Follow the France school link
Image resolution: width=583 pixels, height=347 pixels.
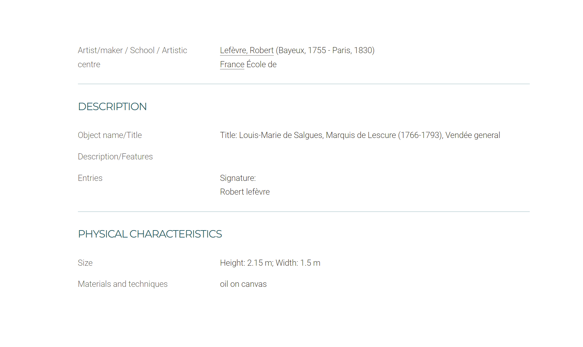[232, 64]
